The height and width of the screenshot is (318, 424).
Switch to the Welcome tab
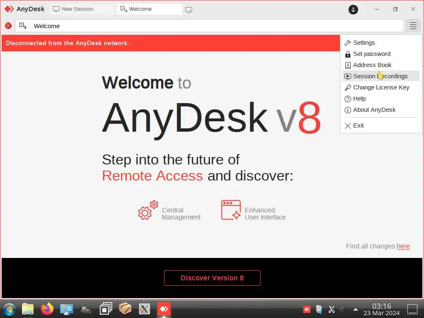click(149, 9)
